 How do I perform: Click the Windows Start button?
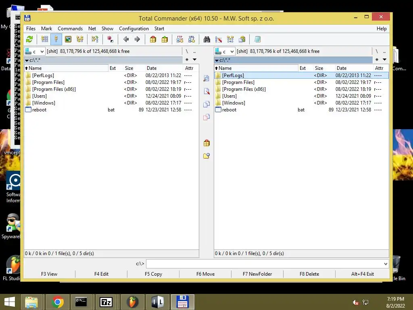[10, 302]
